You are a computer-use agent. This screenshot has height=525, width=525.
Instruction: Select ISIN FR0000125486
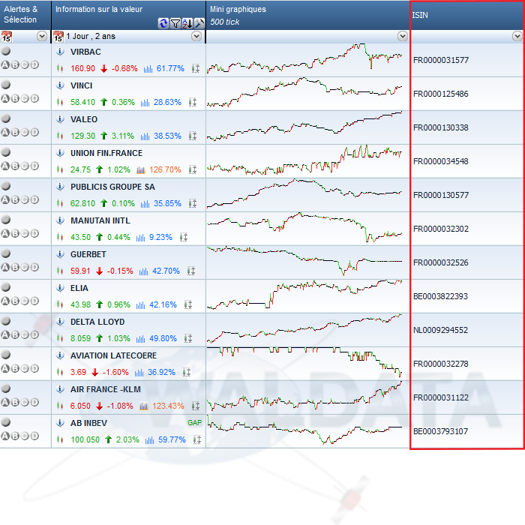click(x=441, y=94)
